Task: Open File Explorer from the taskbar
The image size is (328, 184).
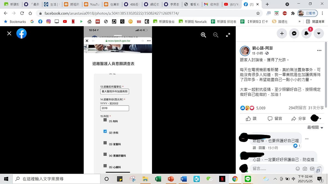Action: [x=145, y=179]
